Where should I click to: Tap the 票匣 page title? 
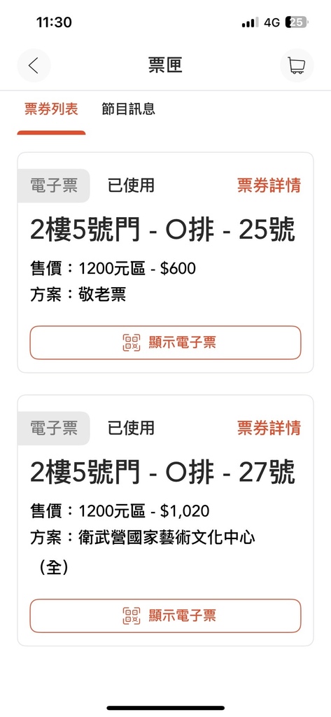(165, 65)
